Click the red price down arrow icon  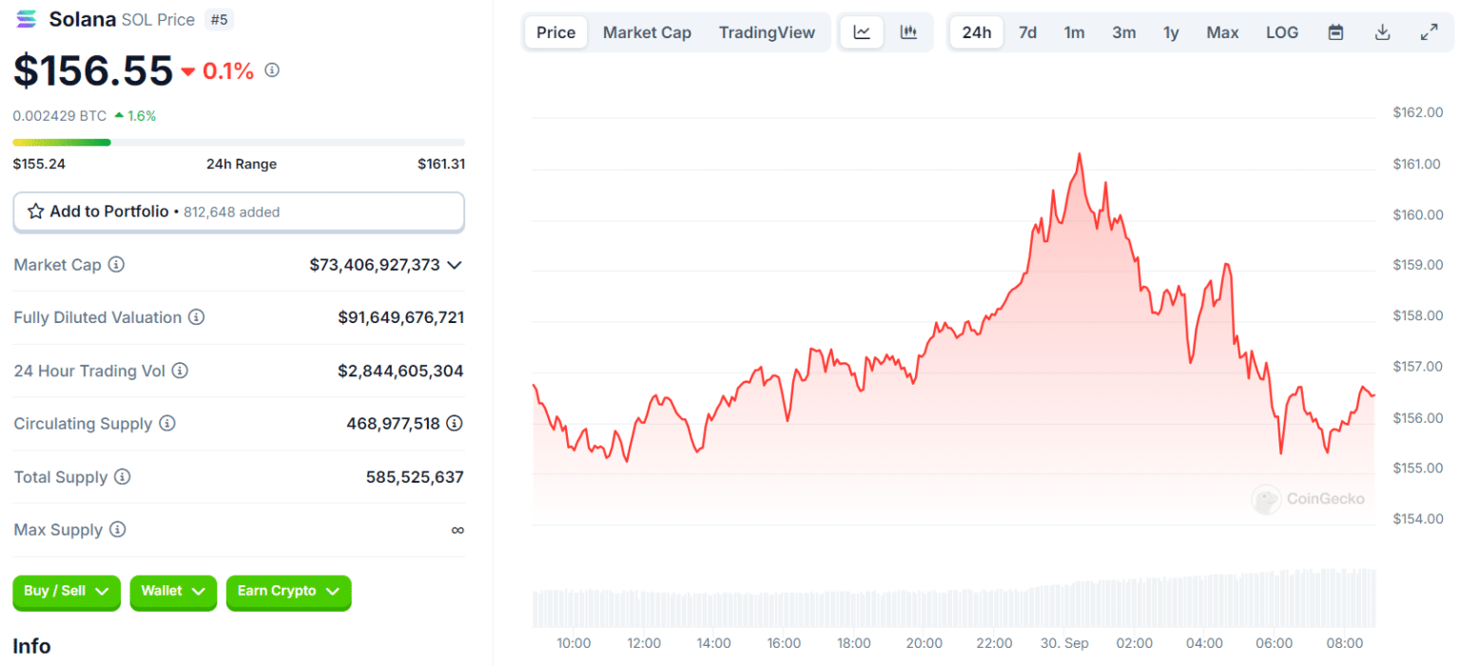[187, 71]
